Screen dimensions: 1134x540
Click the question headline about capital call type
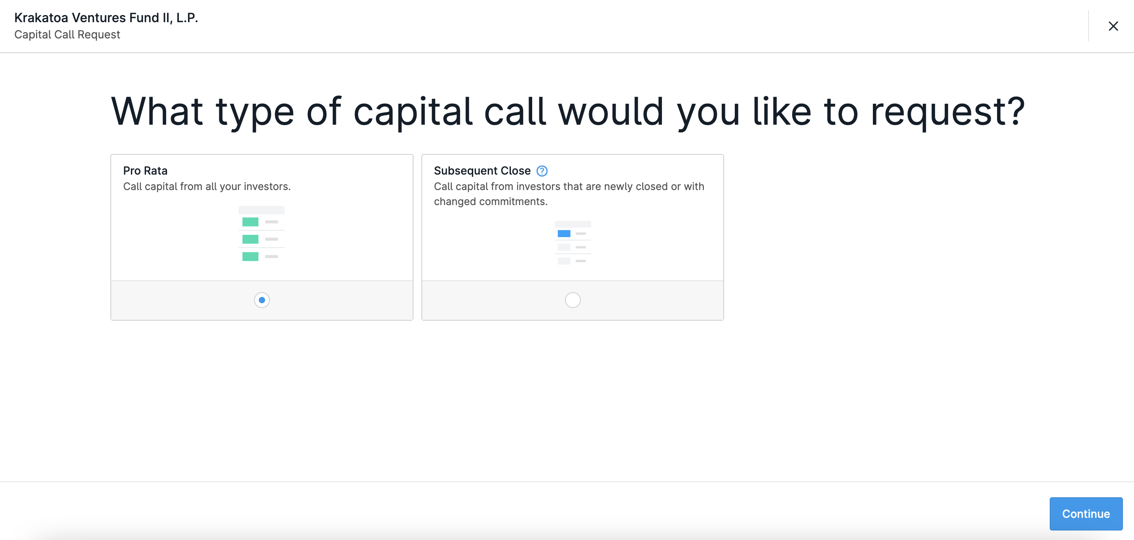pos(567,110)
